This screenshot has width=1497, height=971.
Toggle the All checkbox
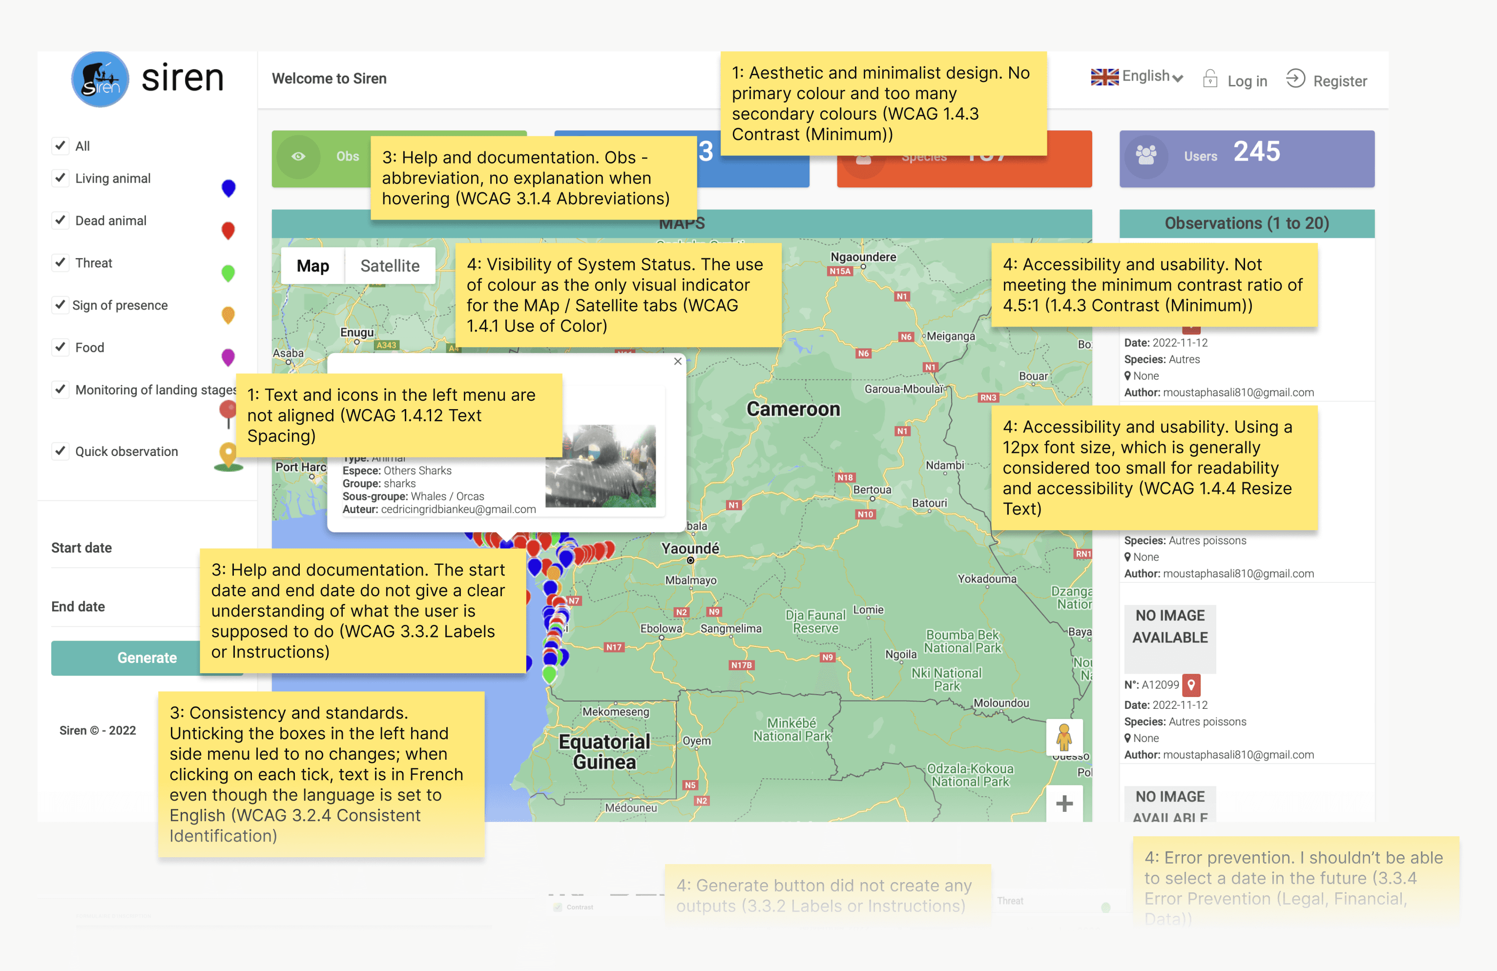click(61, 145)
